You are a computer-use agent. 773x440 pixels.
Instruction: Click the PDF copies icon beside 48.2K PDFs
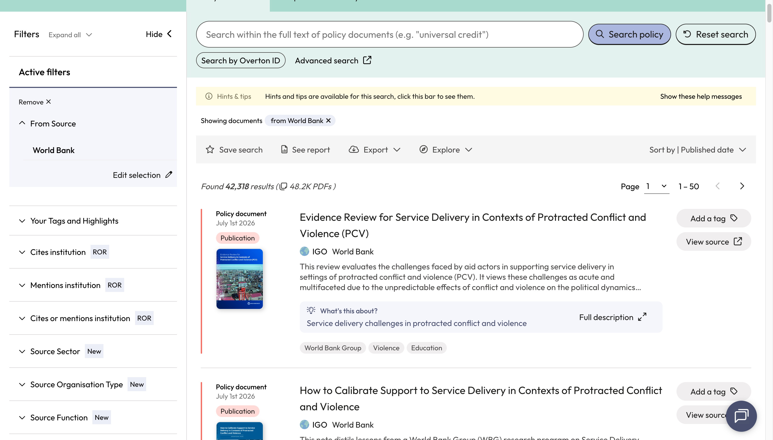pyautogui.click(x=283, y=186)
